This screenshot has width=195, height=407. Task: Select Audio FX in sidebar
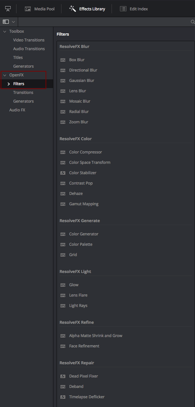[x=17, y=110]
